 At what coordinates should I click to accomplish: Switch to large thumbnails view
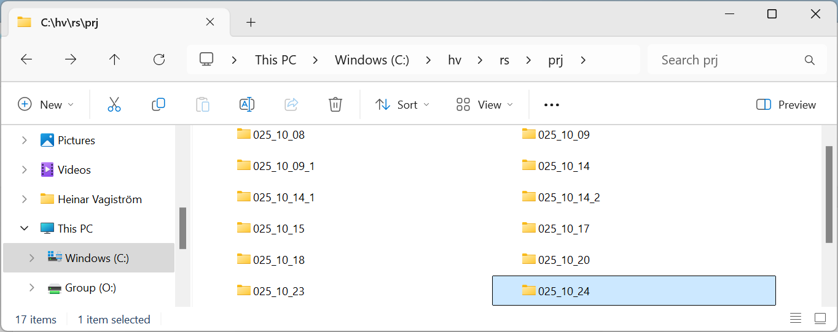820,318
